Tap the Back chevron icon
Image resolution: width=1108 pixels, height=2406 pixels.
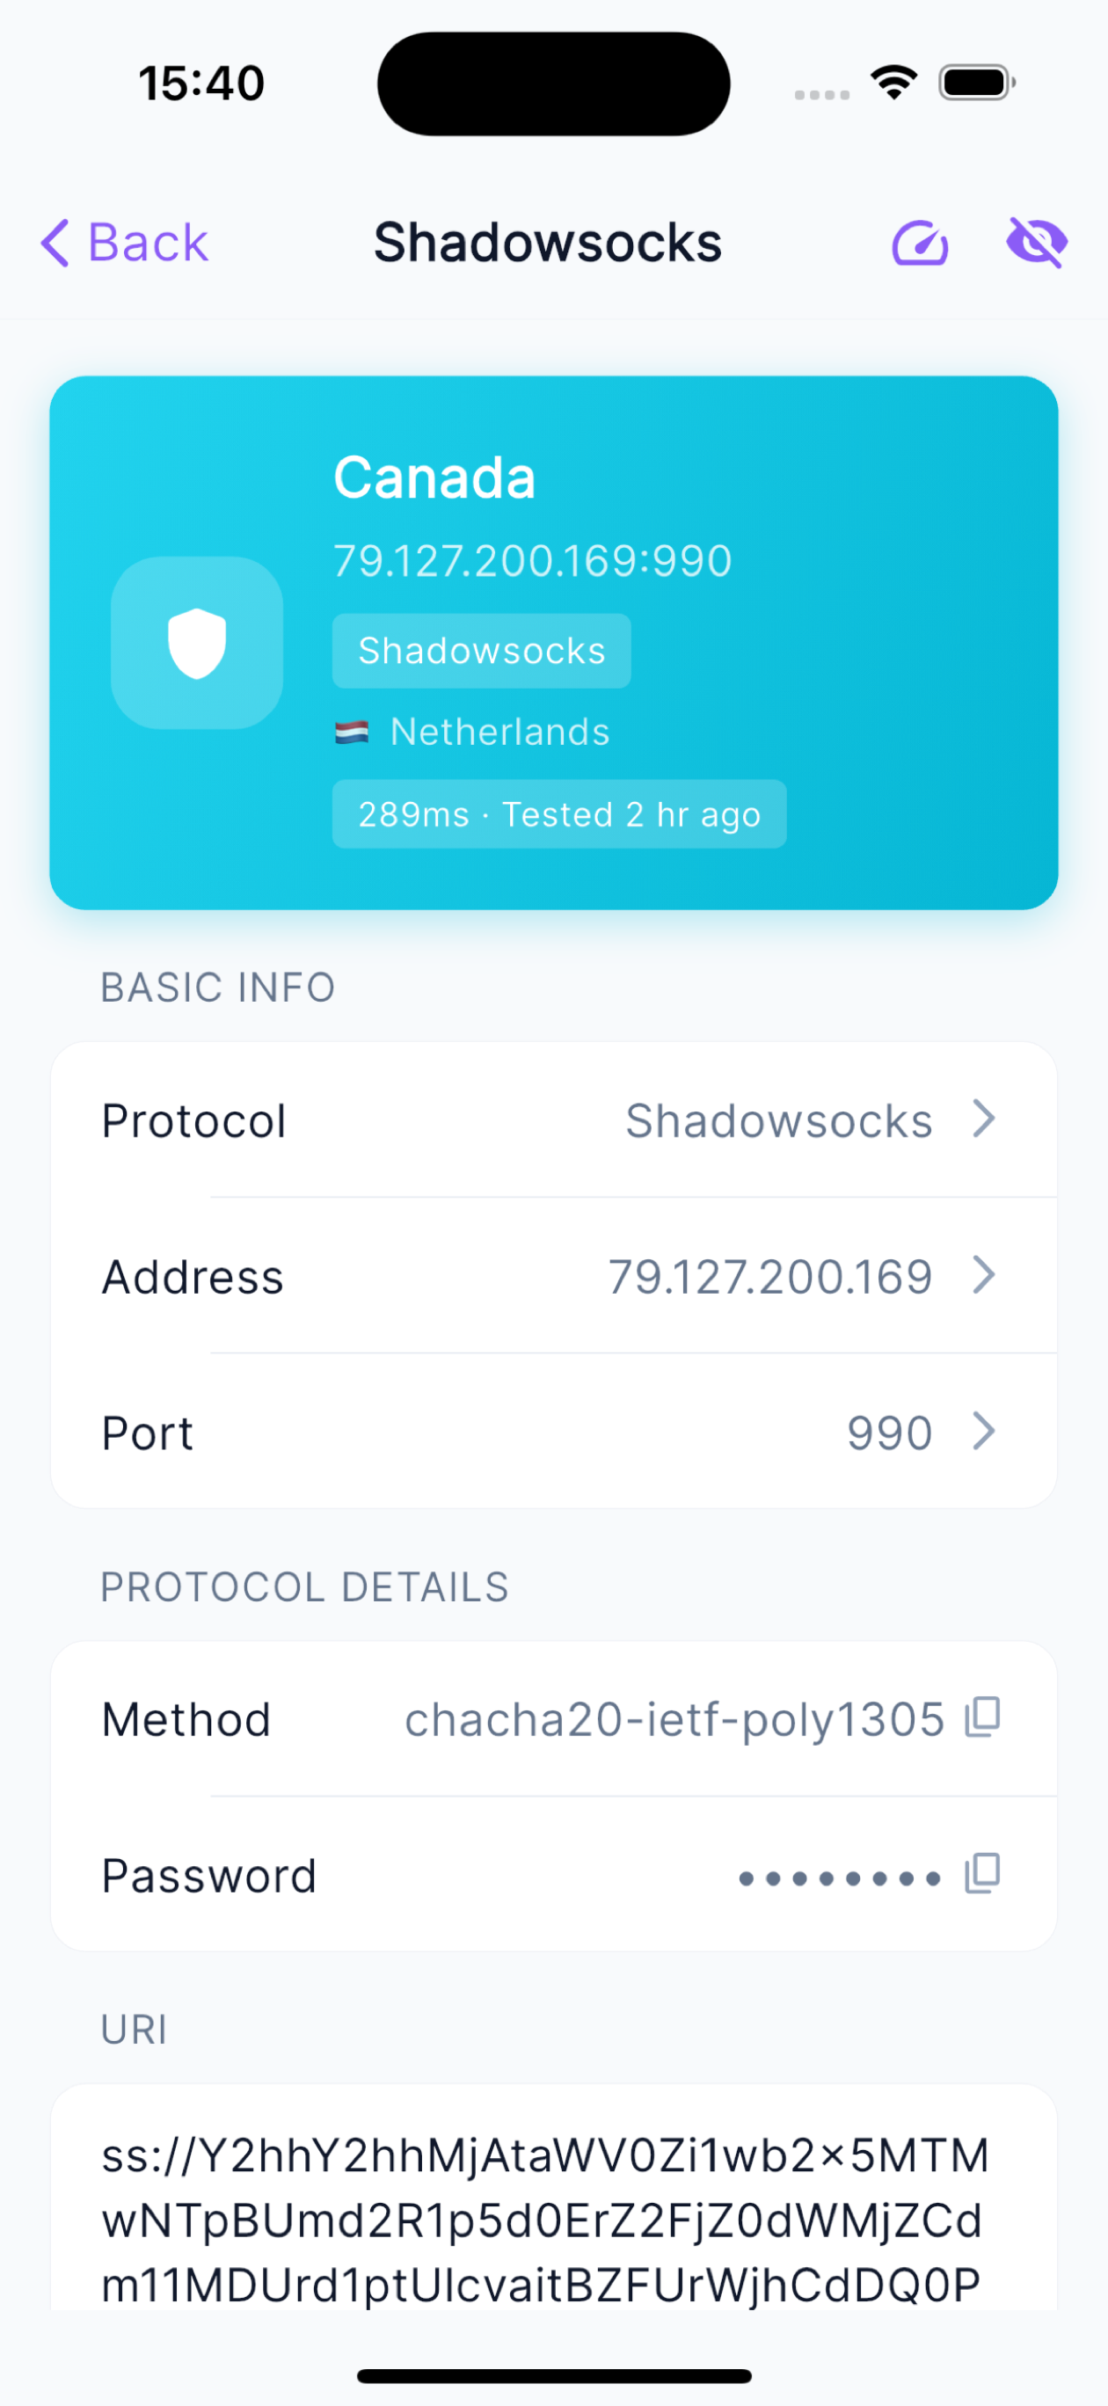point(55,243)
